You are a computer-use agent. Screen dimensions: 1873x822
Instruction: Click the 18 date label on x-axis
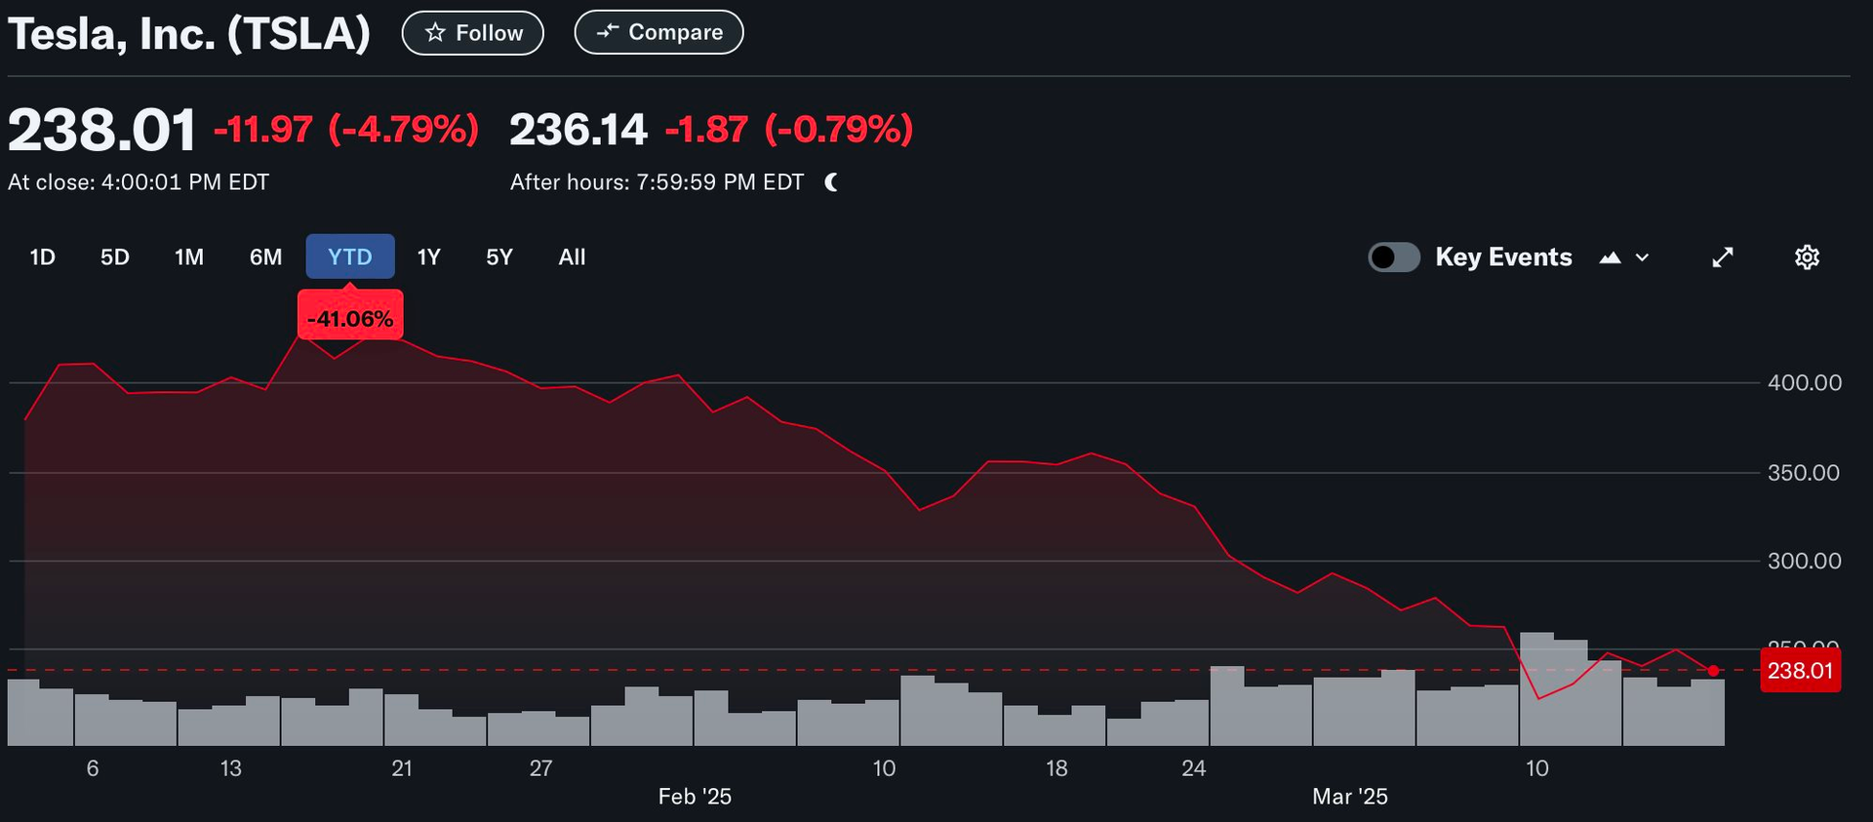click(1056, 768)
